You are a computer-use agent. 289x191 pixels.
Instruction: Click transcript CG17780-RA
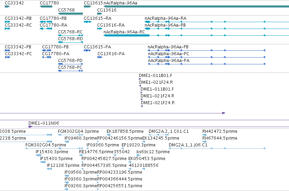(46, 29)
